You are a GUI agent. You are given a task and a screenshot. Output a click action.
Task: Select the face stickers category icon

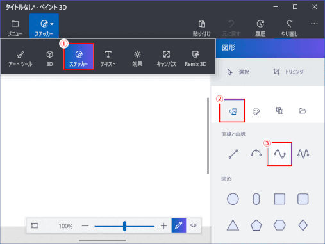point(256,111)
